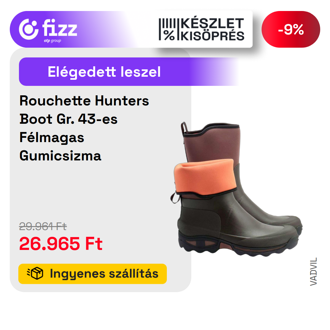Viewport: 330px width, 330px height.
Task: Click the shipping box icon
Action: 35,273
